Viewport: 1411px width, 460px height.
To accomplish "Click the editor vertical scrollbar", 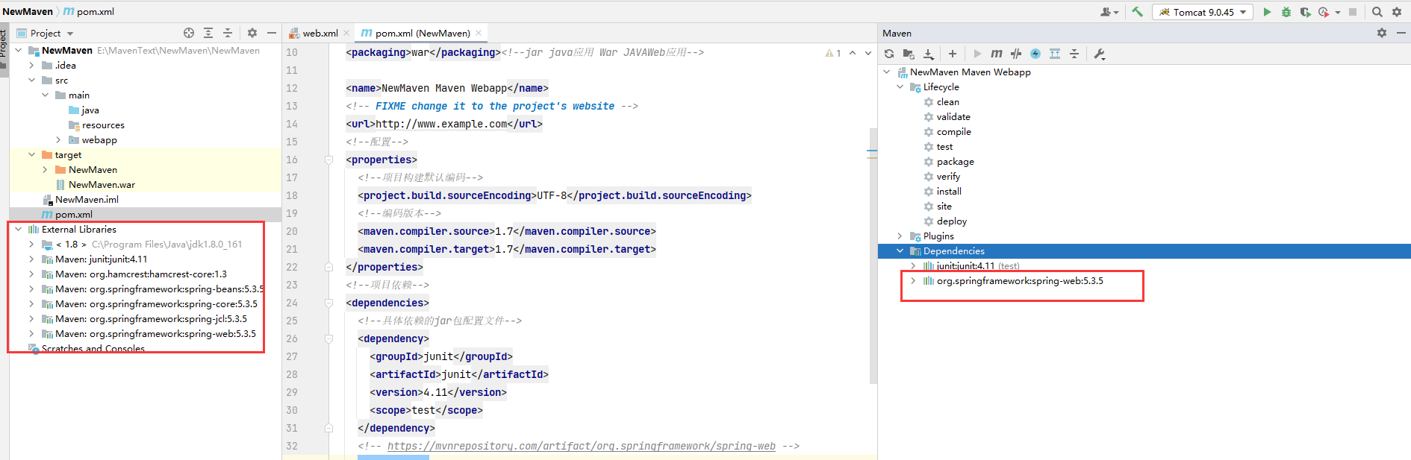I will point(872,253).
